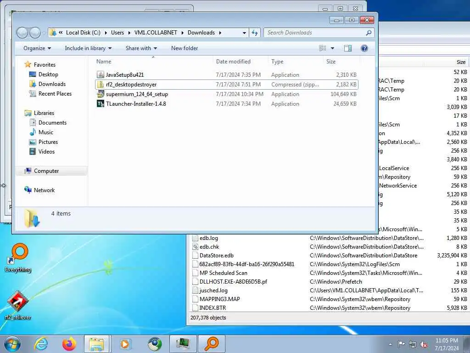Select the supermium_124_64_setup file icon
The height and width of the screenshot is (353, 470).
[x=101, y=94]
